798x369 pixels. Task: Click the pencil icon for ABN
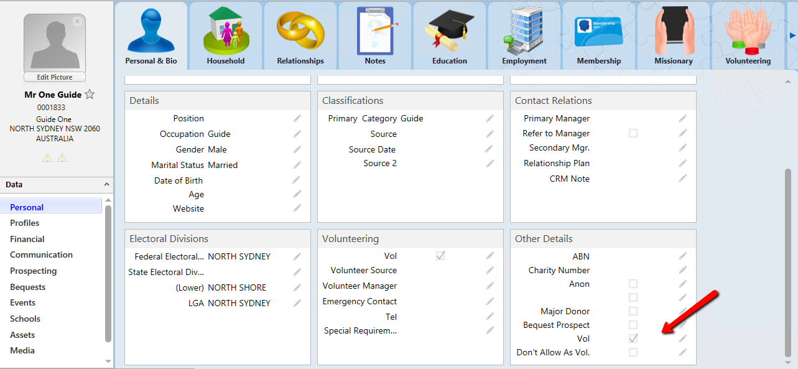[683, 256]
